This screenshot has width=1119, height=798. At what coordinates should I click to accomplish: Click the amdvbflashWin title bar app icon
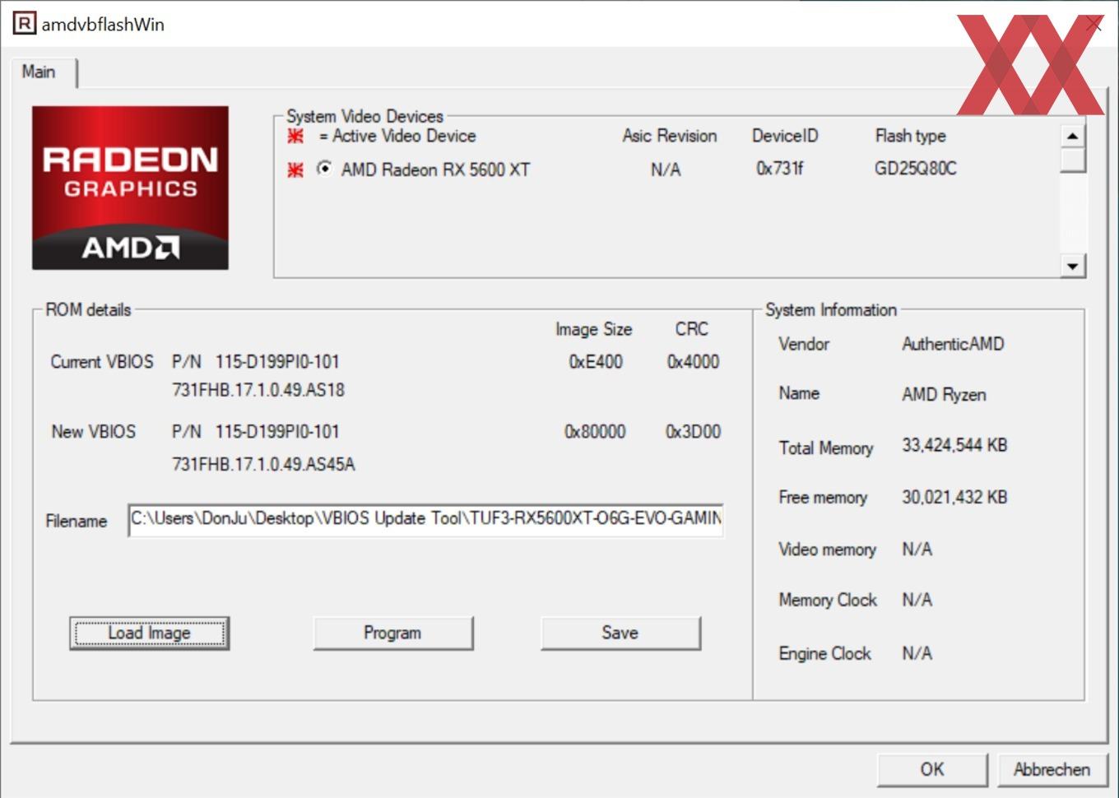(25, 24)
